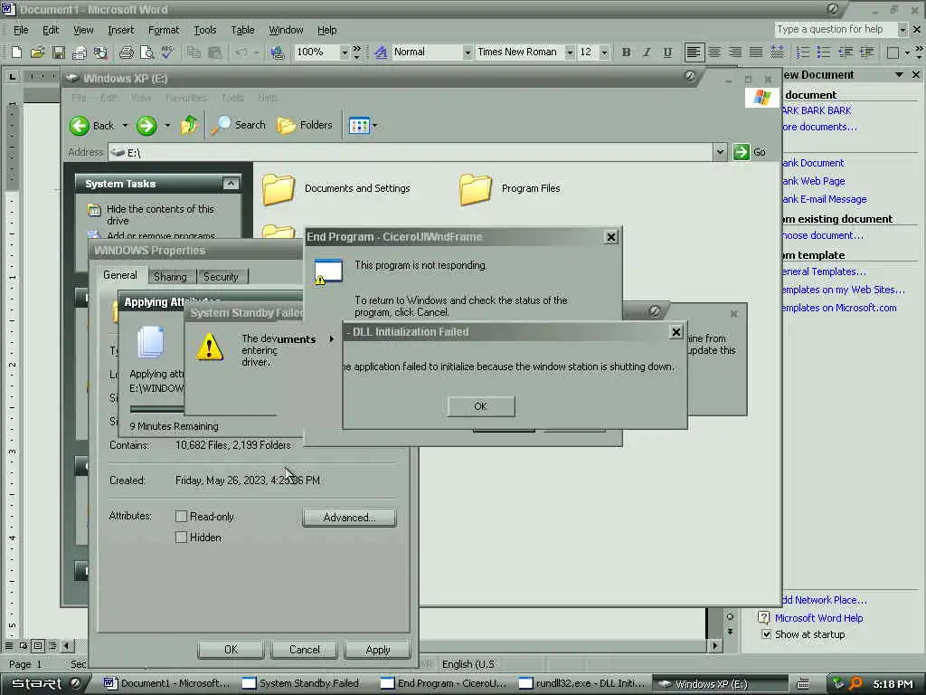Open the font size 12 dropdown
Image resolution: width=926 pixels, height=695 pixels.
tap(603, 52)
